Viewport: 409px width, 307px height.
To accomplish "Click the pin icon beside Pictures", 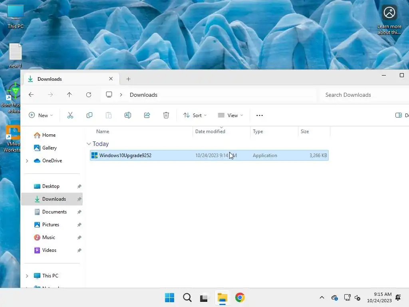I will click(x=79, y=225).
